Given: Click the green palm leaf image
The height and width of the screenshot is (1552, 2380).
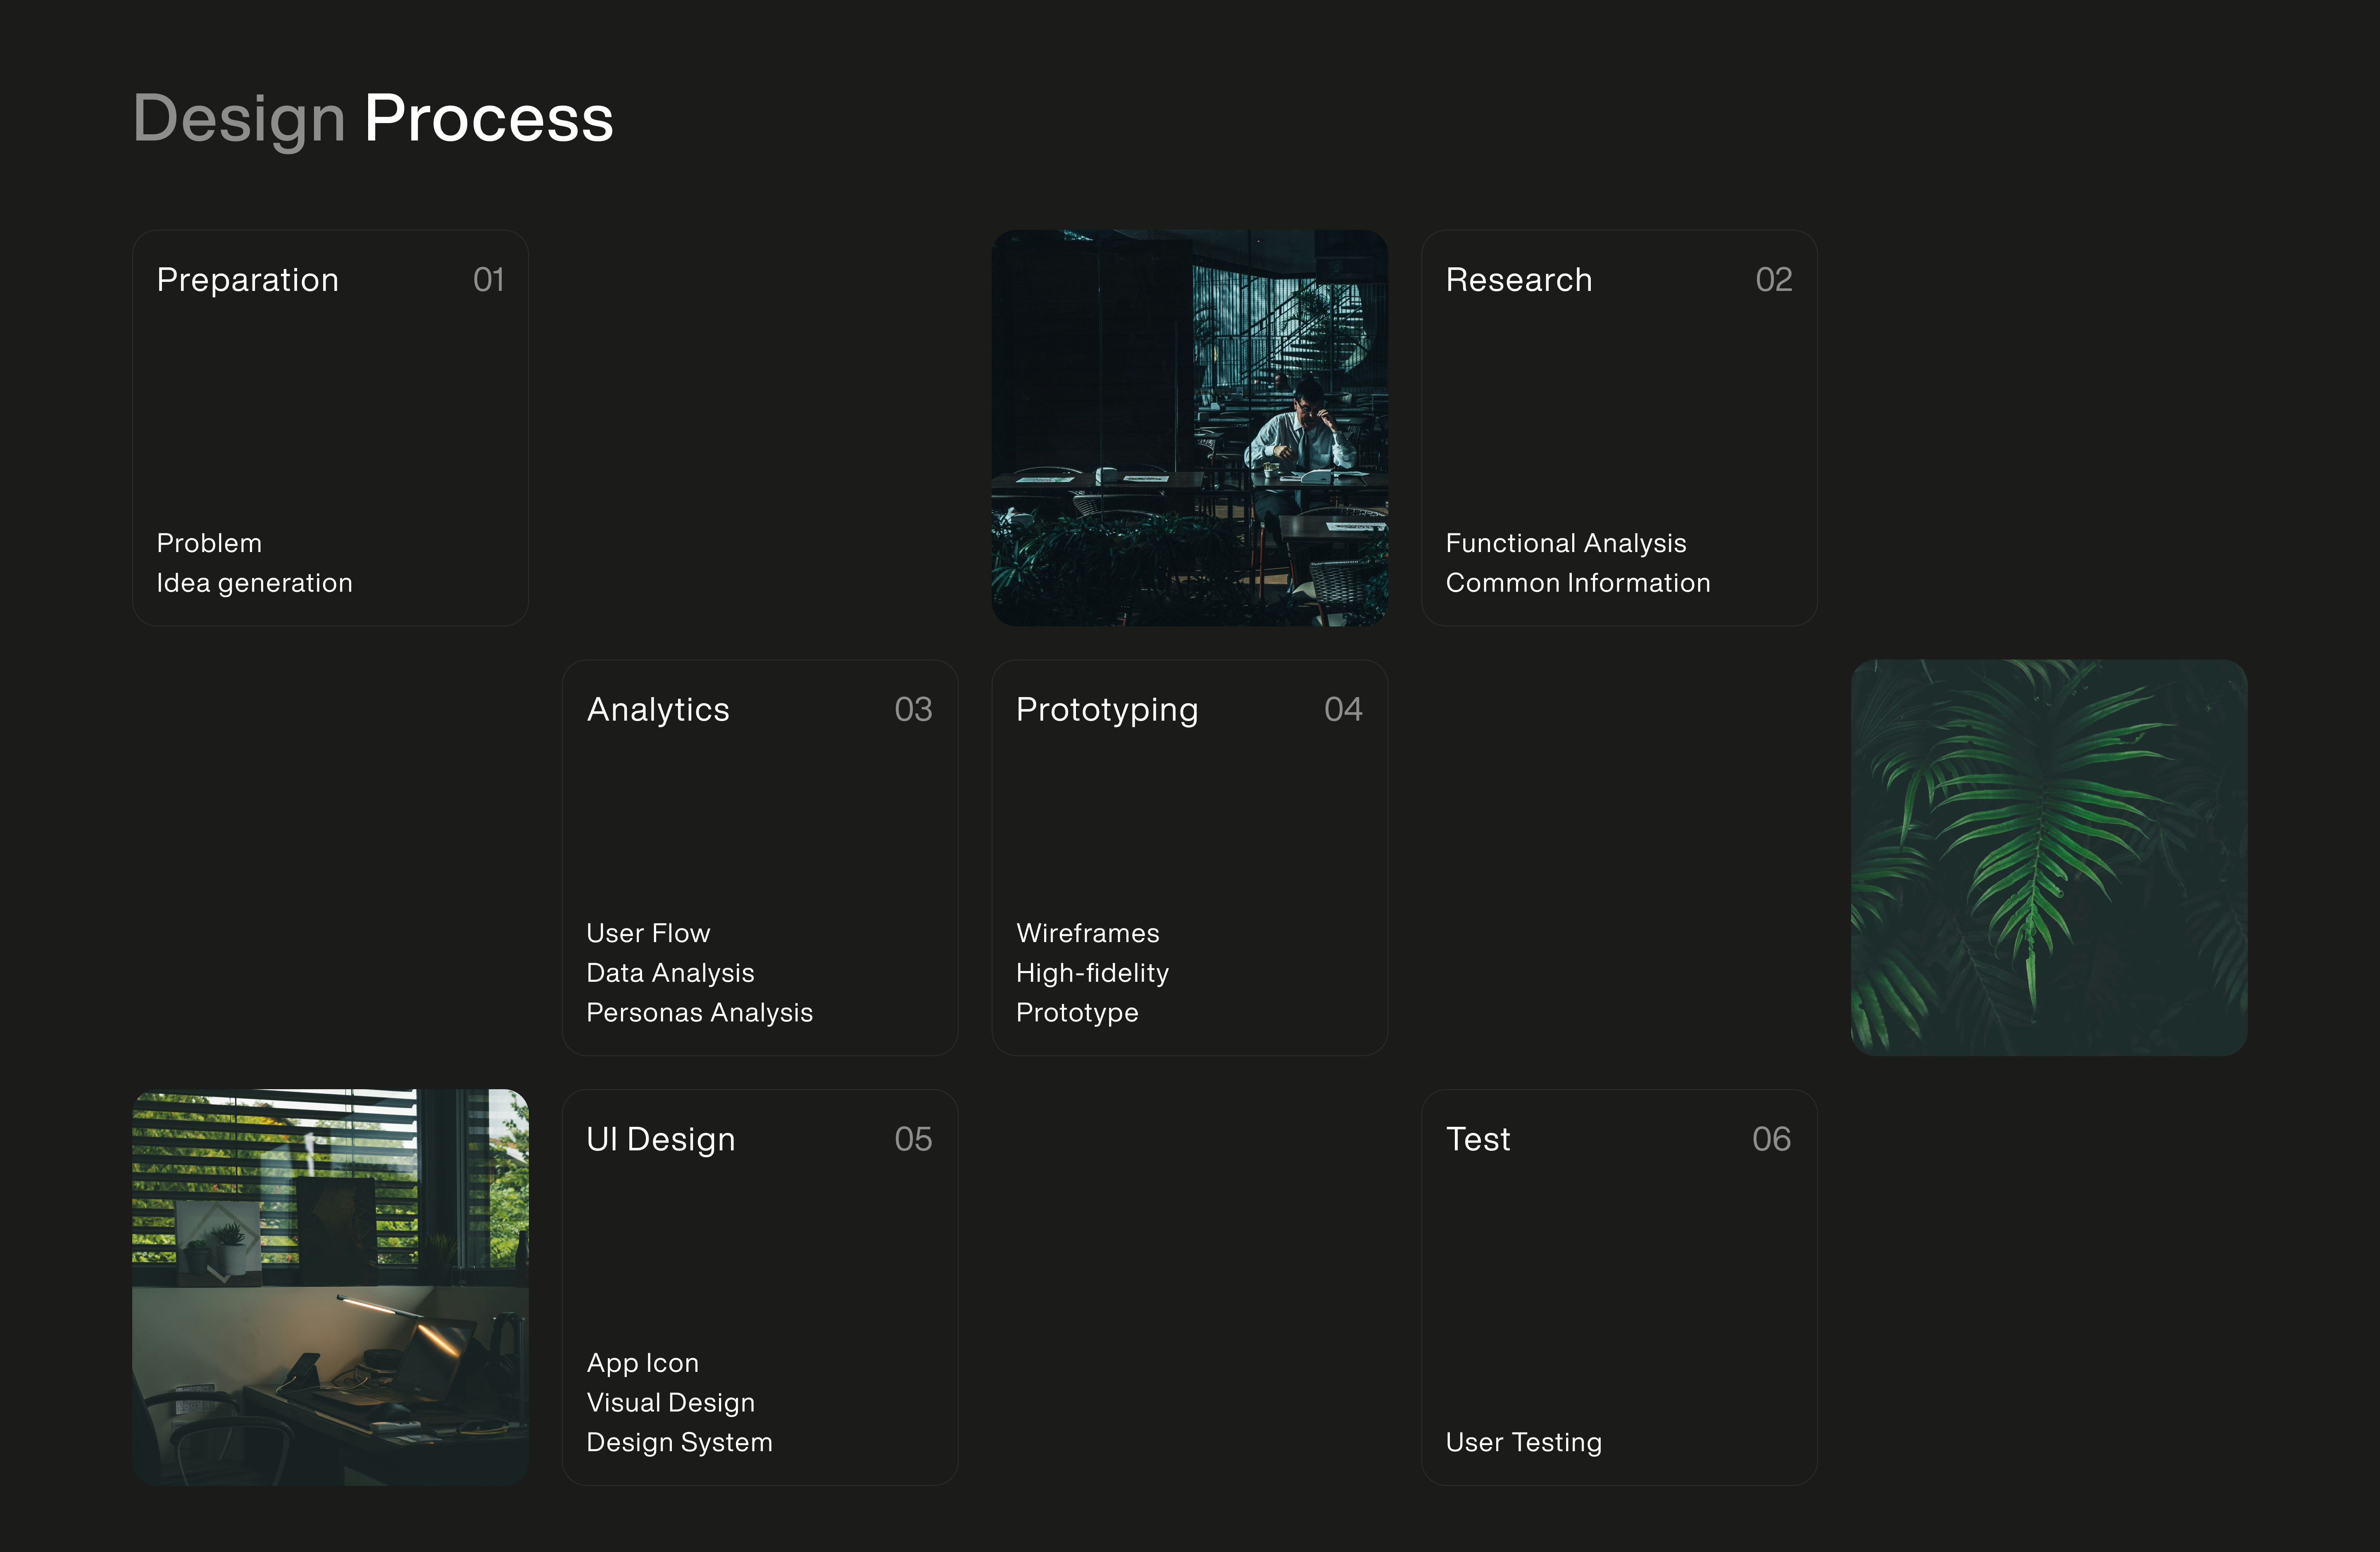Looking at the screenshot, I should tap(2048, 857).
